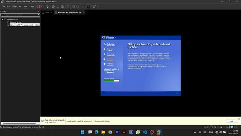Select My Computer in the library

click(12, 19)
